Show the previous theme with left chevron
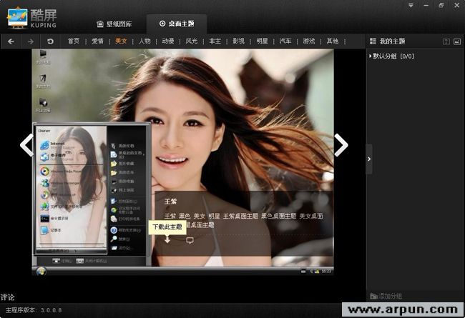 point(26,145)
